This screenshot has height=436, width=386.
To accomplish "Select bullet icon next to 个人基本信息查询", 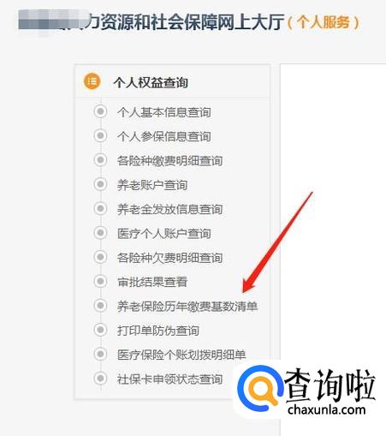I will coord(100,111).
